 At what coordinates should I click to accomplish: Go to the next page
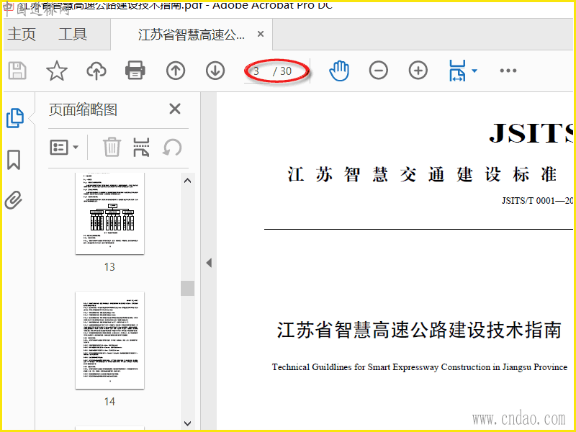tap(215, 71)
